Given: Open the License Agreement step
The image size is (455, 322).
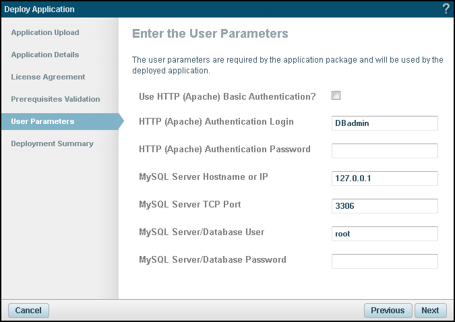Looking at the screenshot, I should pyautogui.click(x=48, y=77).
